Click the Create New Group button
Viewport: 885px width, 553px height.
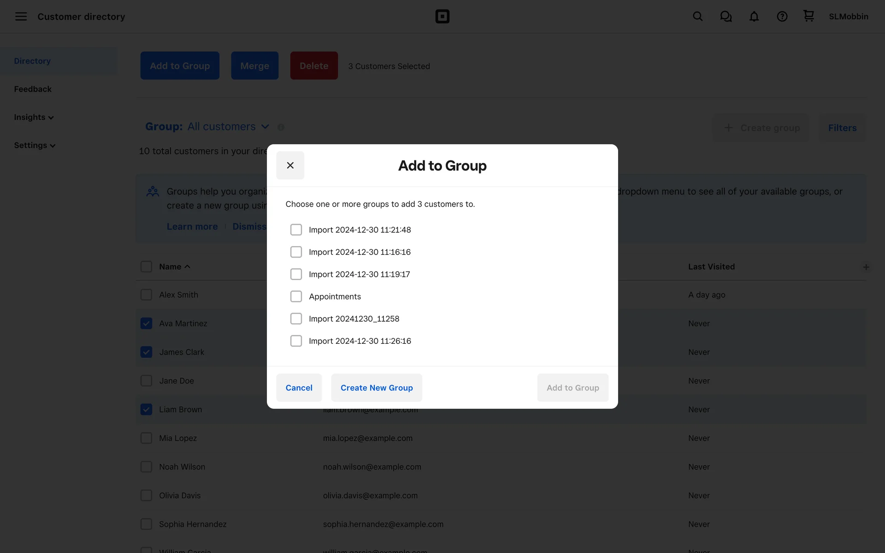376,388
